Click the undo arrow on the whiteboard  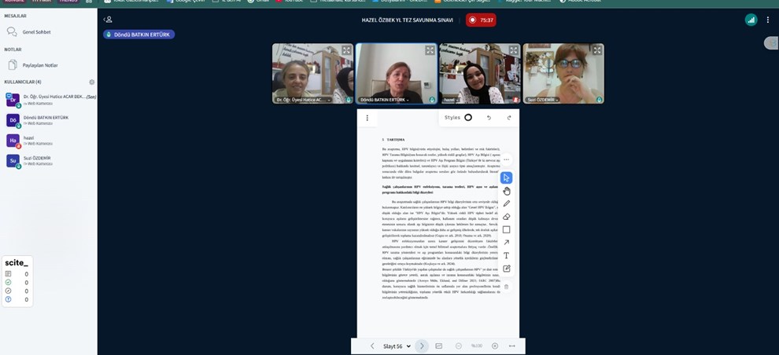pyautogui.click(x=489, y=118)
